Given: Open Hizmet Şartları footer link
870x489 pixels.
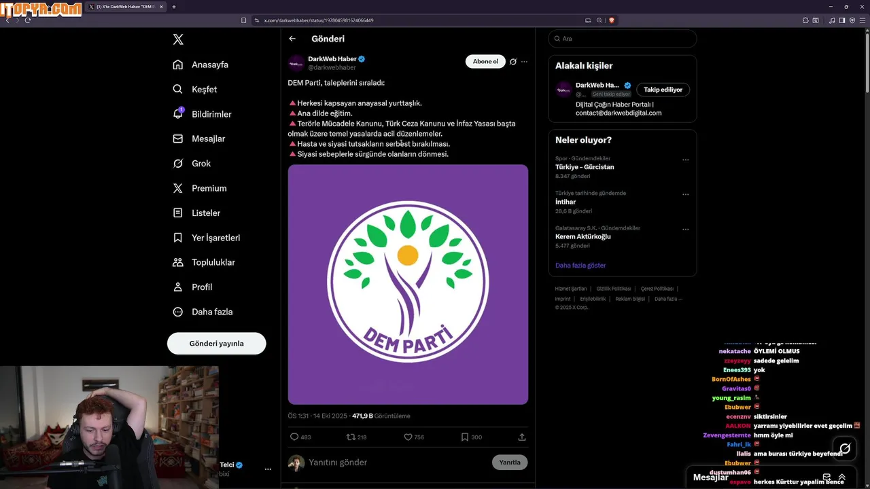Looking at the screenshot, I should pos(571,289).
